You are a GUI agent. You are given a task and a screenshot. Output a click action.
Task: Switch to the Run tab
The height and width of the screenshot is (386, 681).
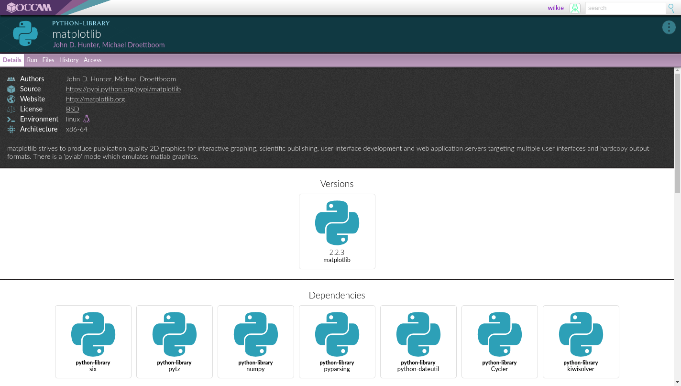coord(32,60)
